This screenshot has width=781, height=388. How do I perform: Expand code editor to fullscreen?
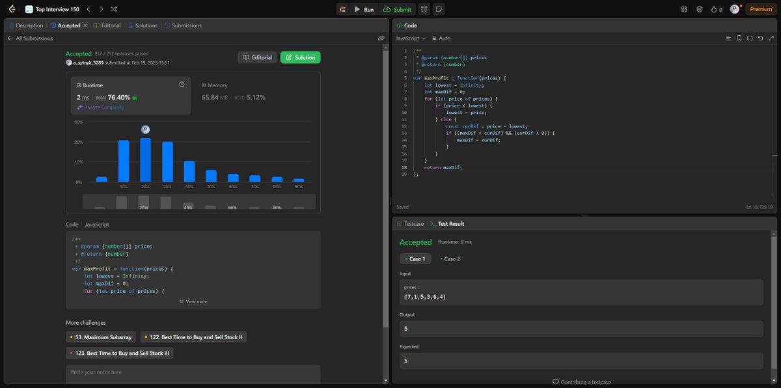(x=771, y=38)
